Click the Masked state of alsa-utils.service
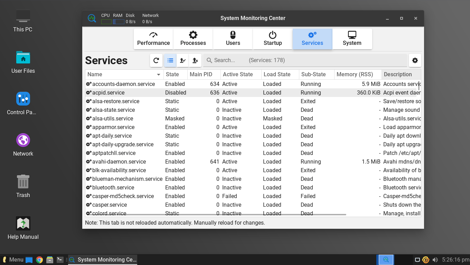Screen dimensions: 470x265 point(175,118)
